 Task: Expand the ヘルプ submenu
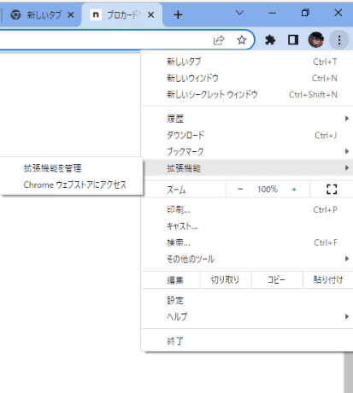(x=247, y=317)
